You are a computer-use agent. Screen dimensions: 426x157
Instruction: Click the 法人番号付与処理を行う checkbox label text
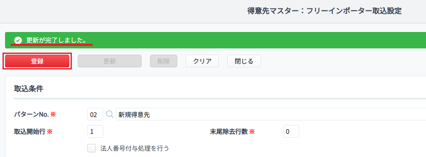coord(135,148)
